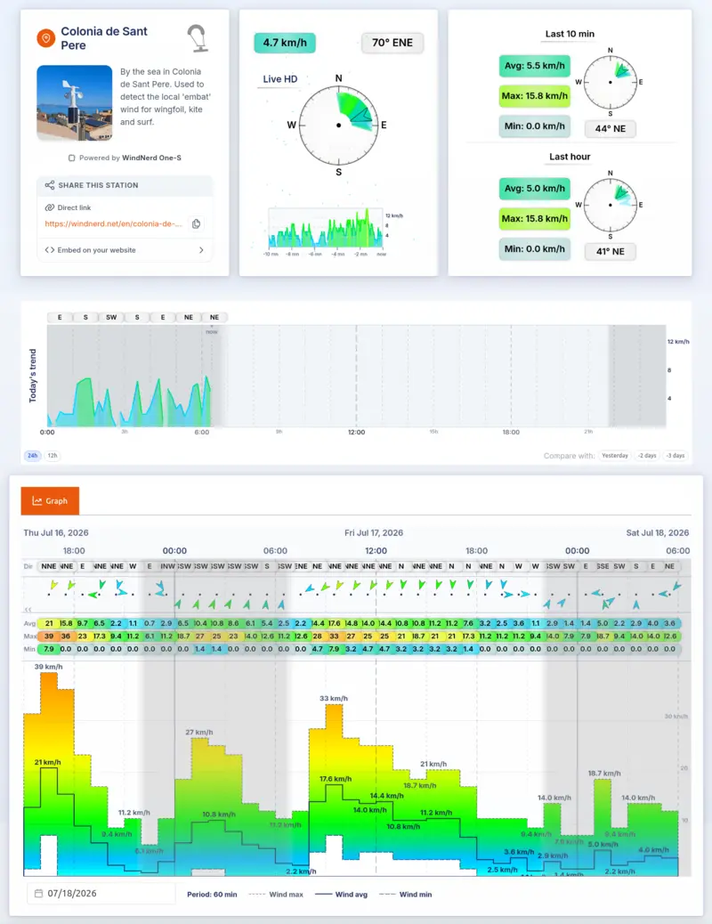Open the 07/18/2026 date picker
Screen dimensions: 712x924
coord(101,894)
